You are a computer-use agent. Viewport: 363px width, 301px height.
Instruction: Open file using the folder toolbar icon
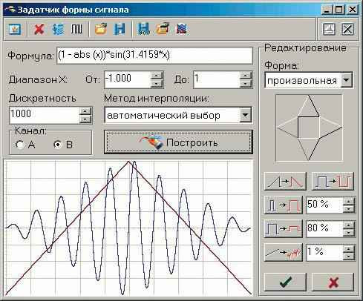101,29
